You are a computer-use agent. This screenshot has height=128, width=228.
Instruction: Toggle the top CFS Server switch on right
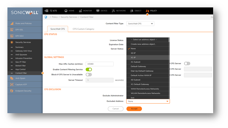[187, 64]
